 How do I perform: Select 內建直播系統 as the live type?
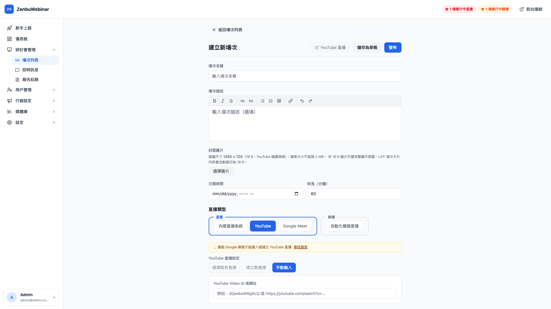point(230,226)
